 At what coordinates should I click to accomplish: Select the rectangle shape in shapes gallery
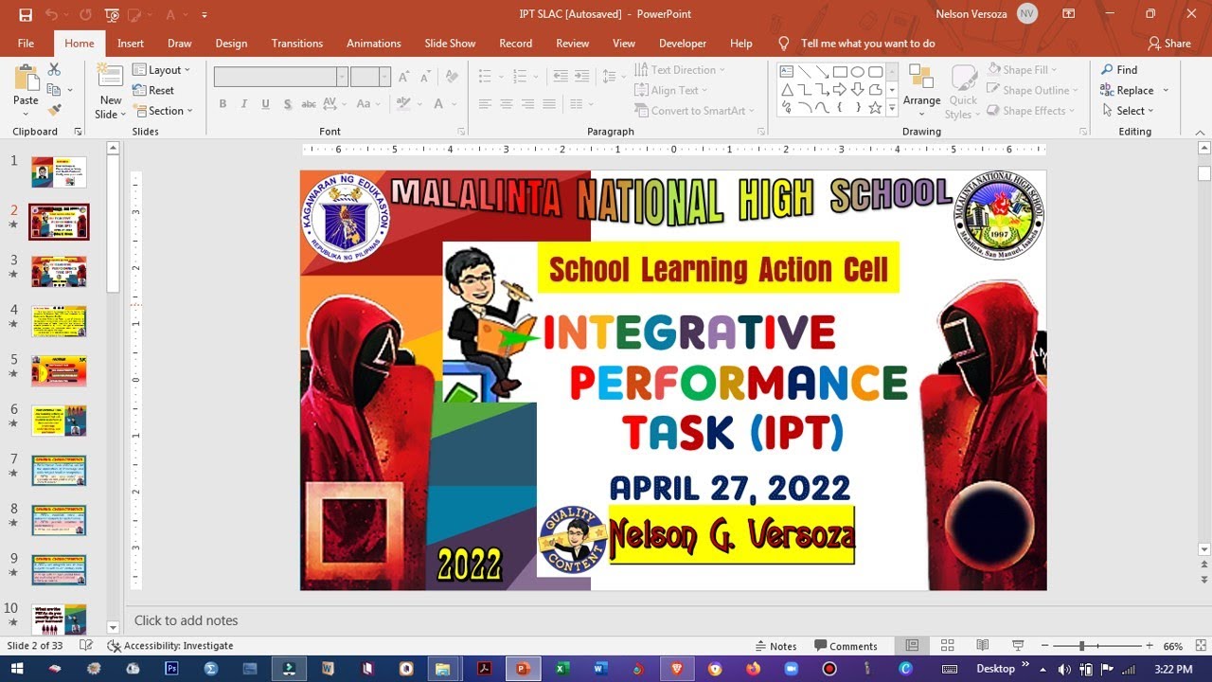coord(839,72)
